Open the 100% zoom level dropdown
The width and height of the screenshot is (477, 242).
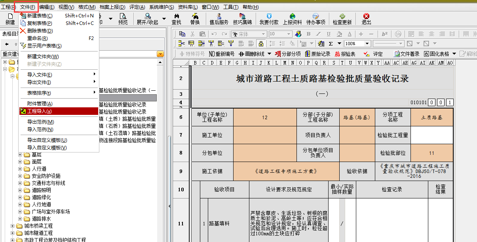coord(367,44)
